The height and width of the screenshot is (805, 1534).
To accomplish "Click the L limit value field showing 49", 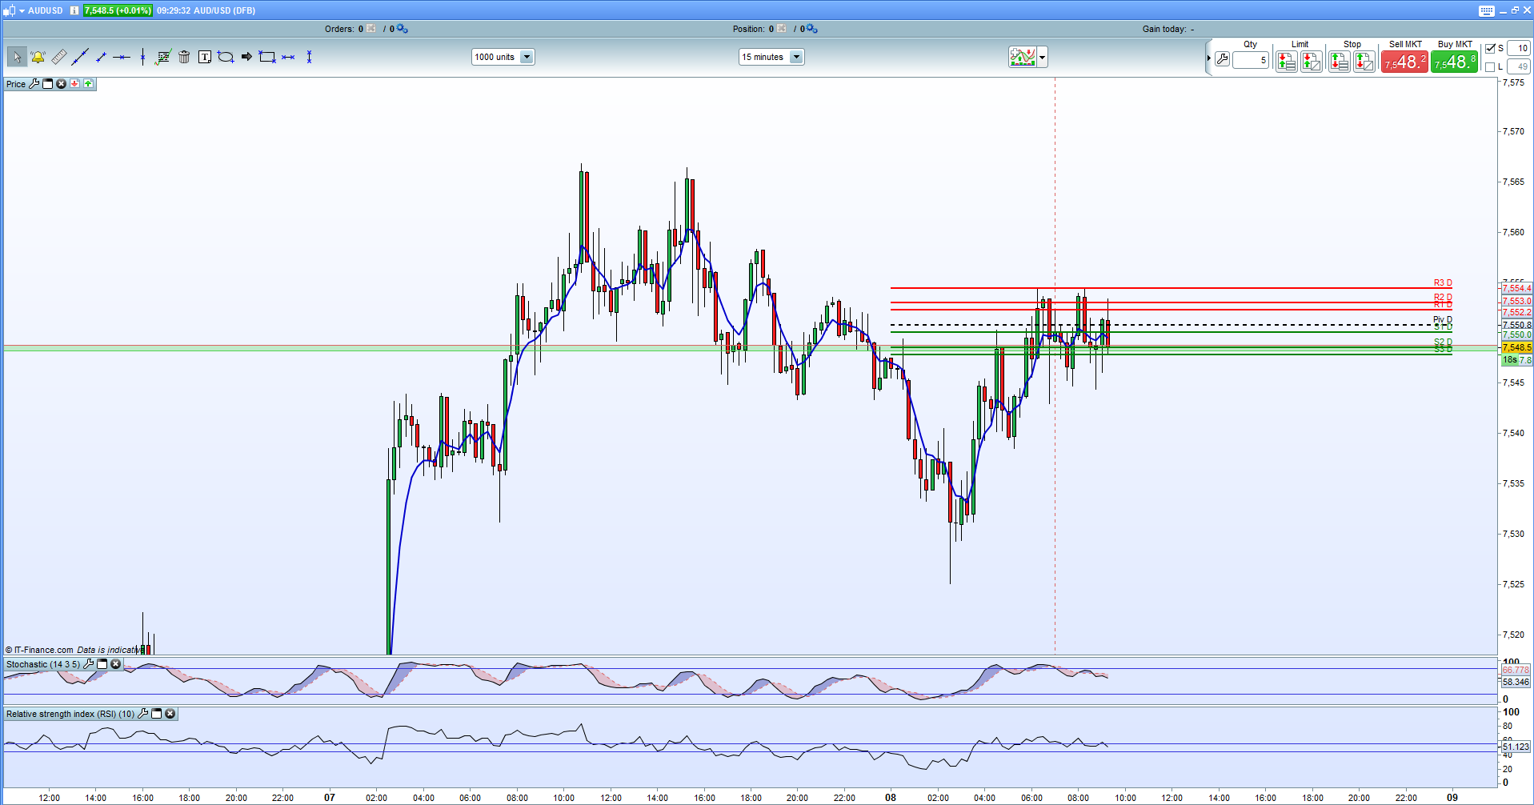I will pos(1519,67).
